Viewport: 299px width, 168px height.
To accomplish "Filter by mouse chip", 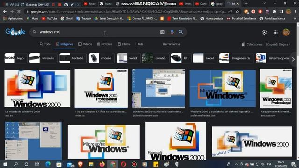I will pos(102,58).
